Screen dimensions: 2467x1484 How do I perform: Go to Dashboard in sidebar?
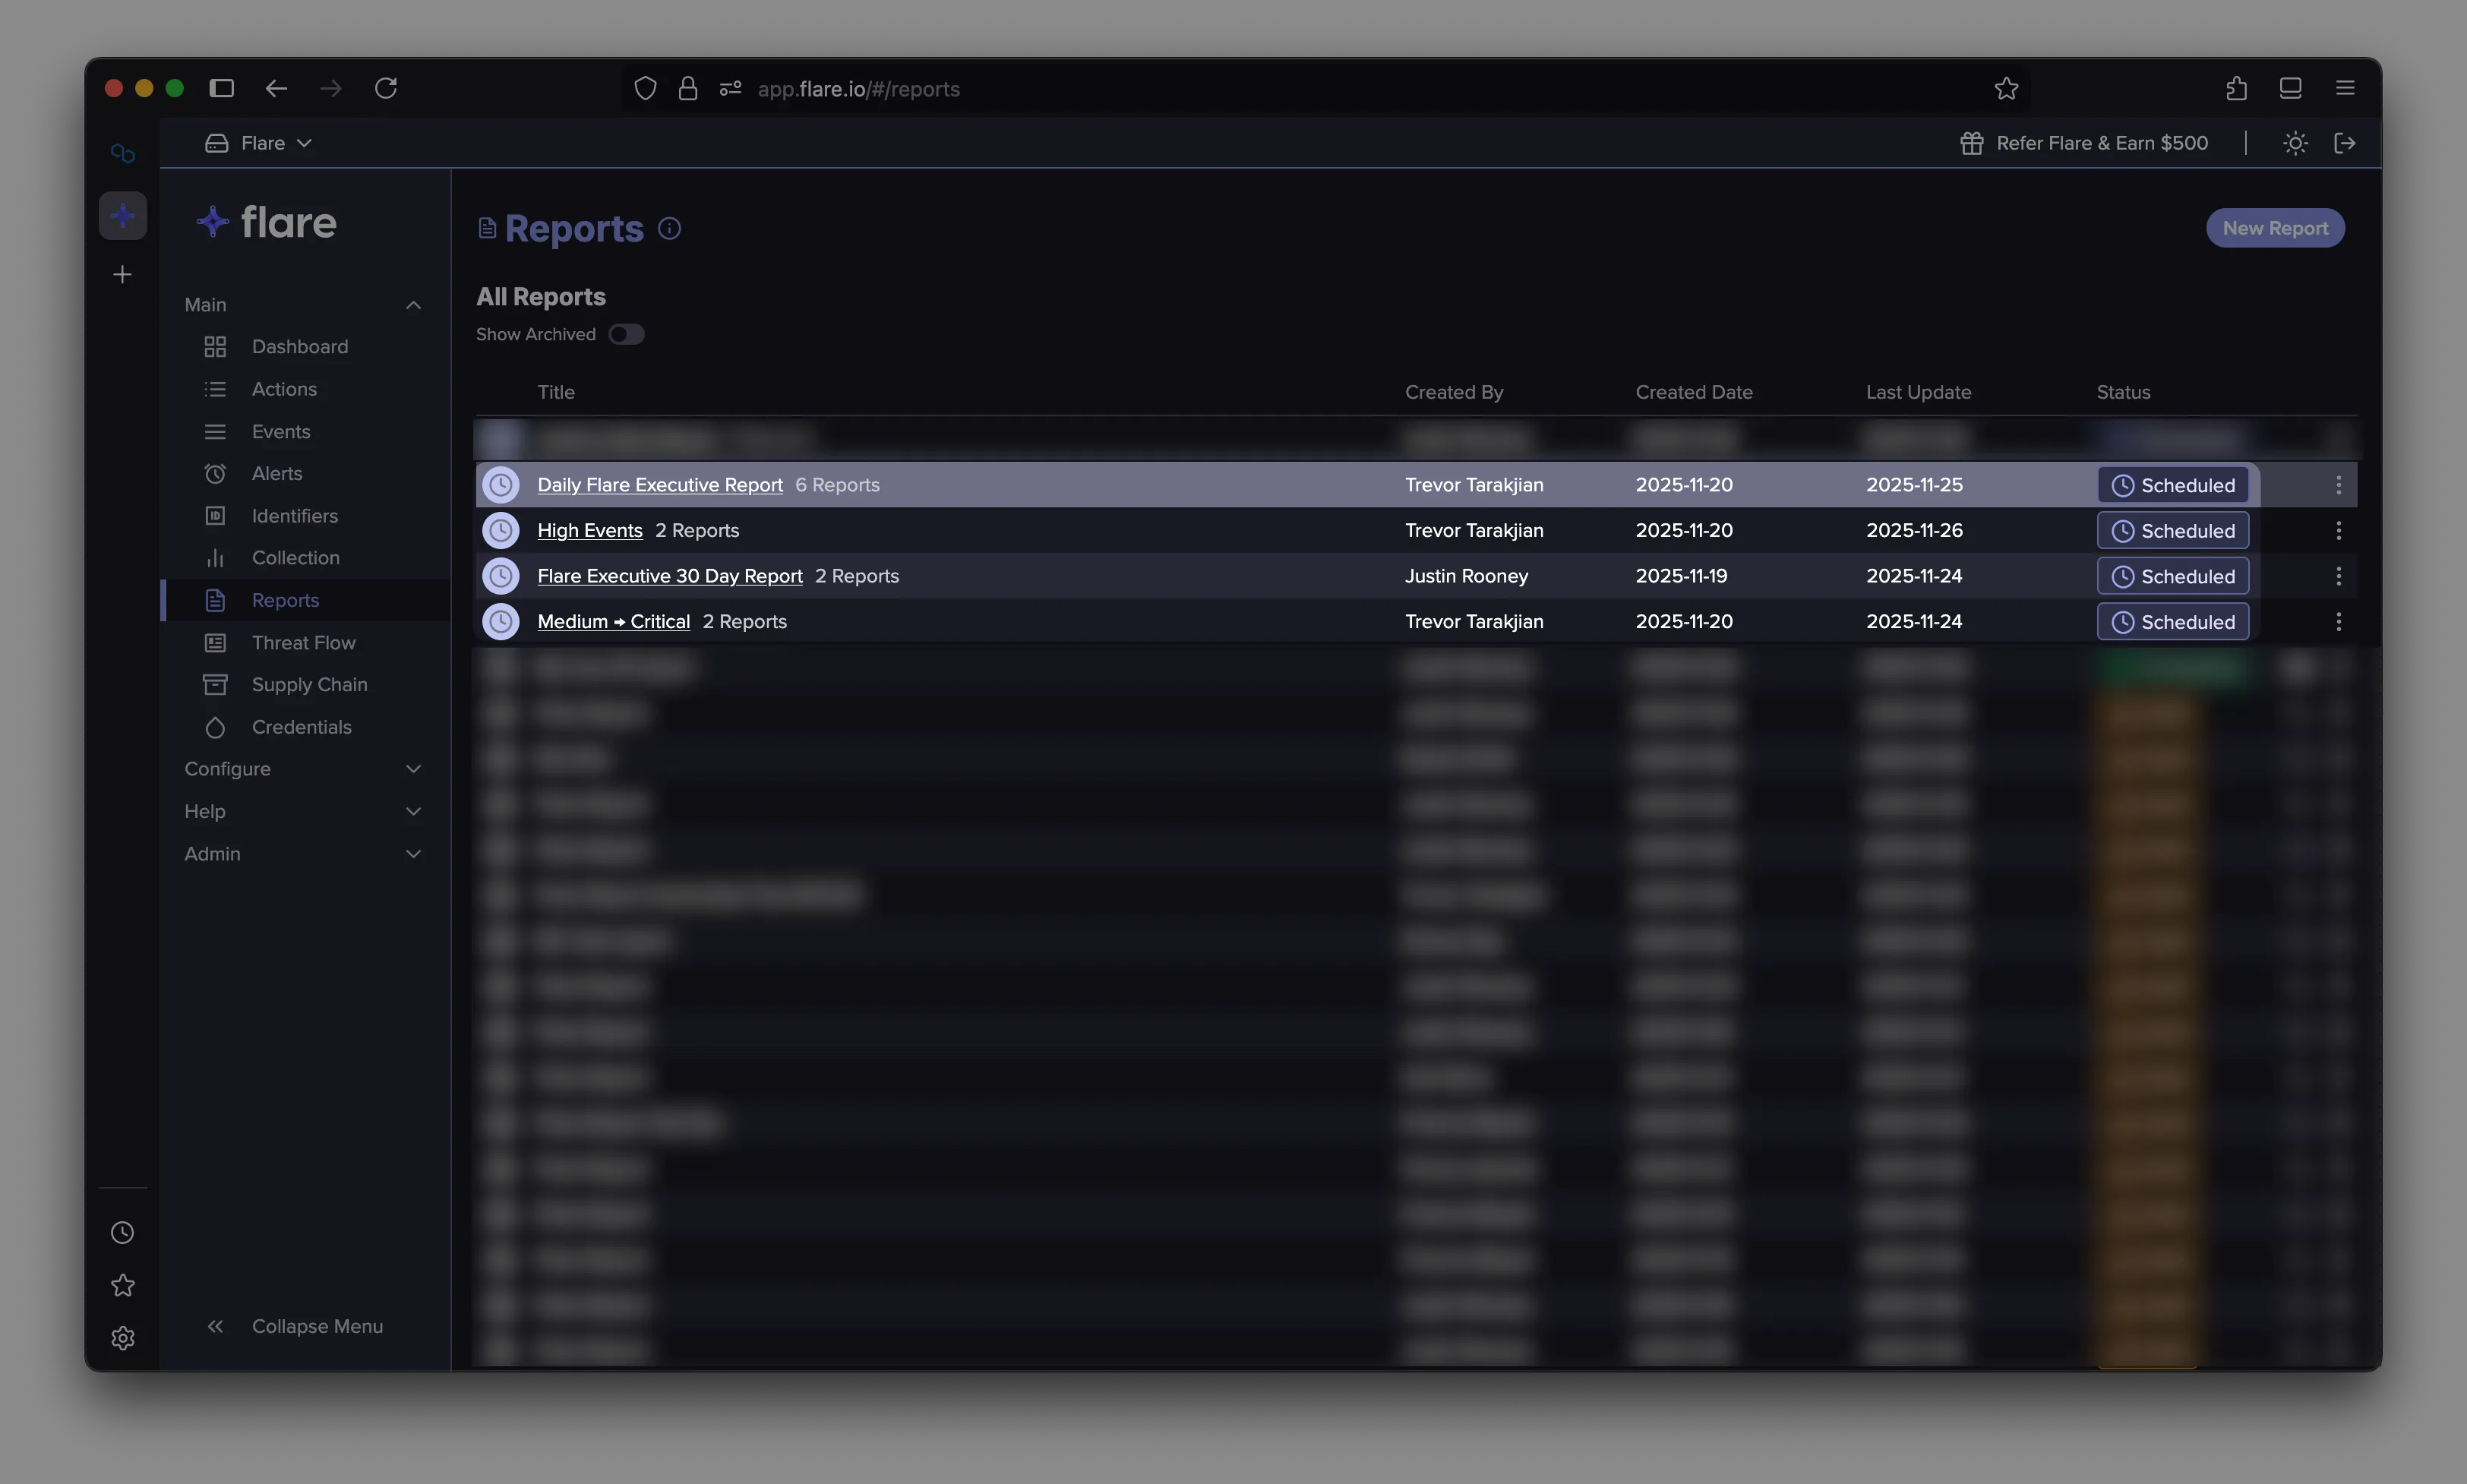pos(300,347)
